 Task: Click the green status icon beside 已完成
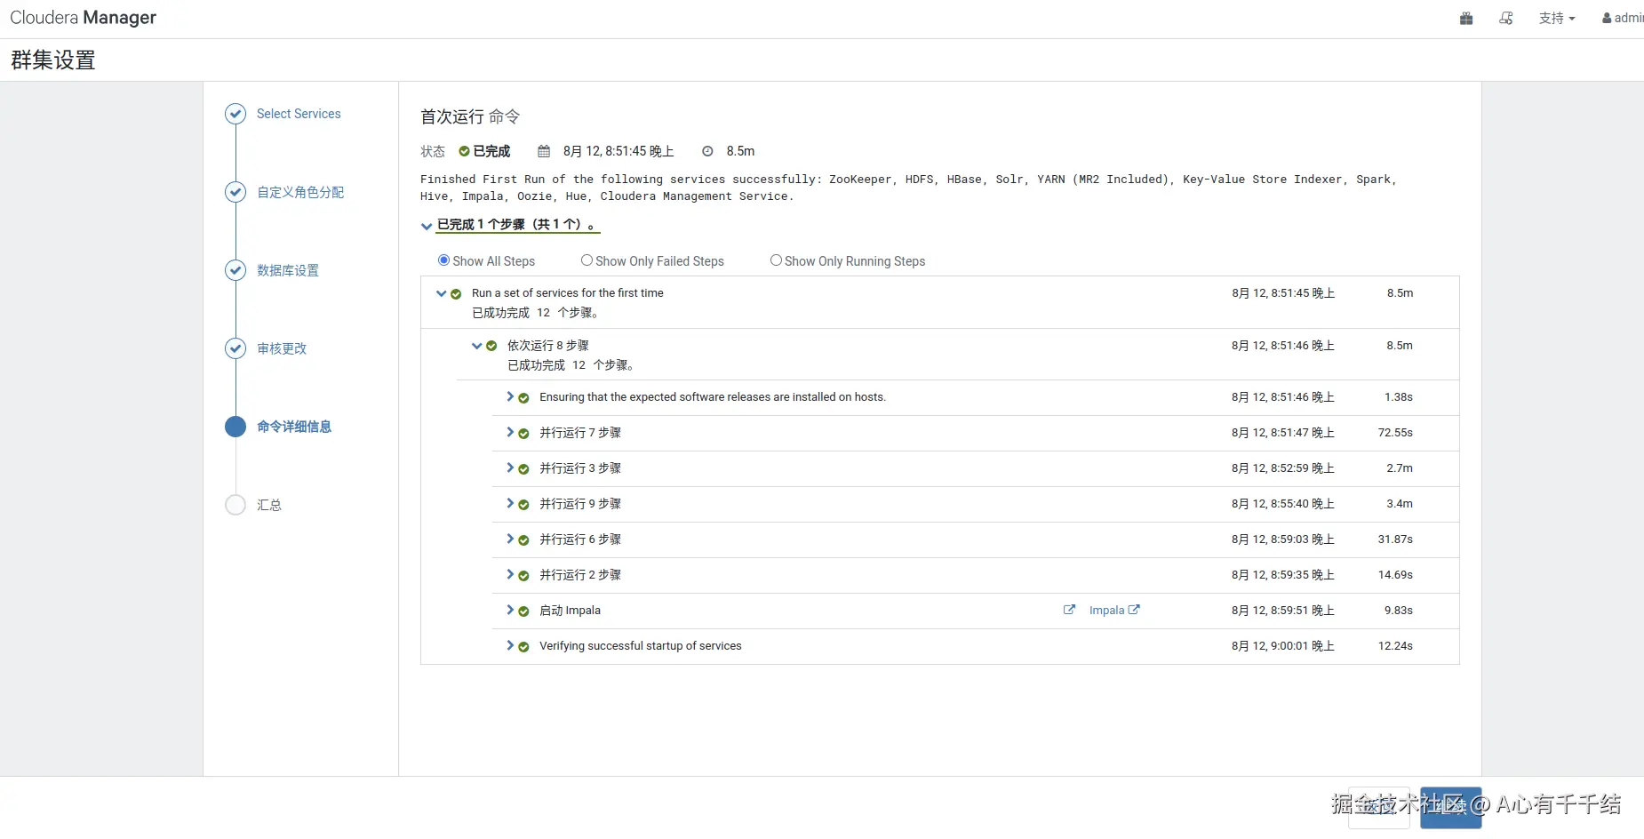[464, 151]
